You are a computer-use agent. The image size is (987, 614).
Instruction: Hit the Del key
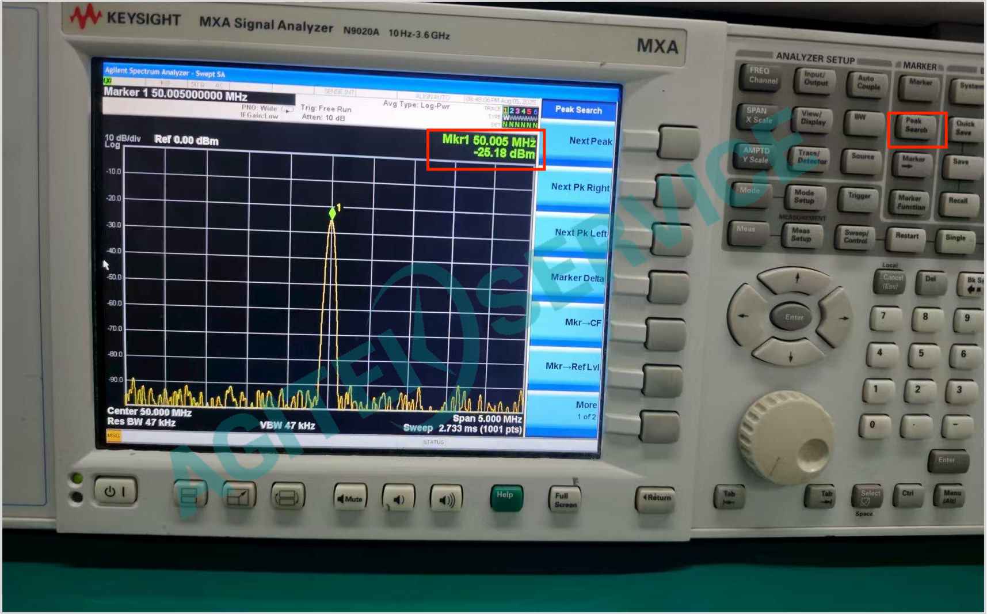click(x=931, y=283)
